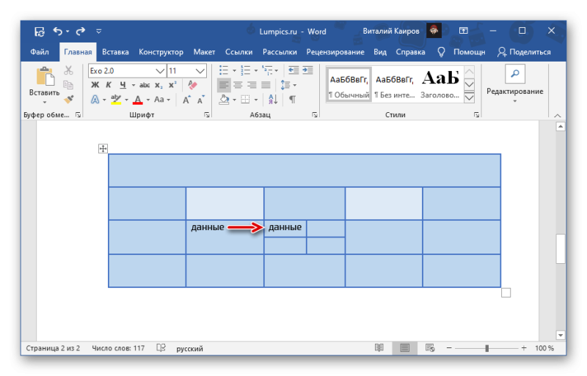Apply the Заголово... heading style
This screenshot has height=376, width=587.
(x=440, y=85)
